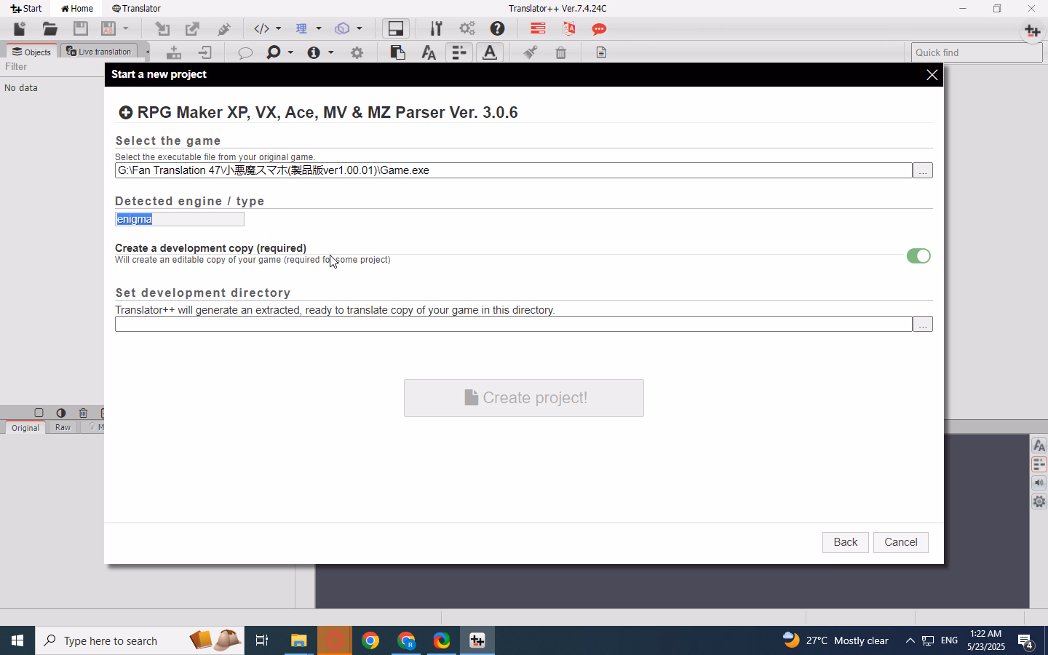Open Chrome from the Windows taskbar

tap(370, 640)
